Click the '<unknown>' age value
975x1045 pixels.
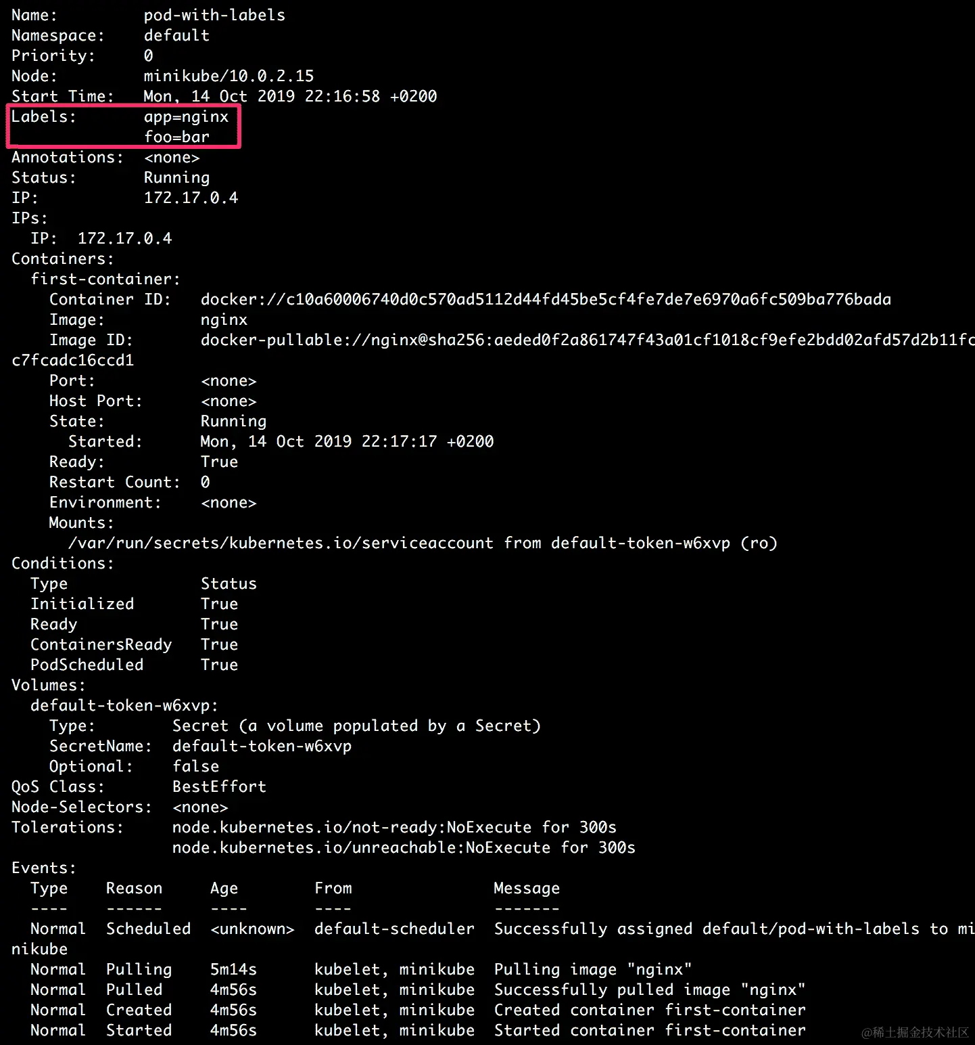(252, 929)
